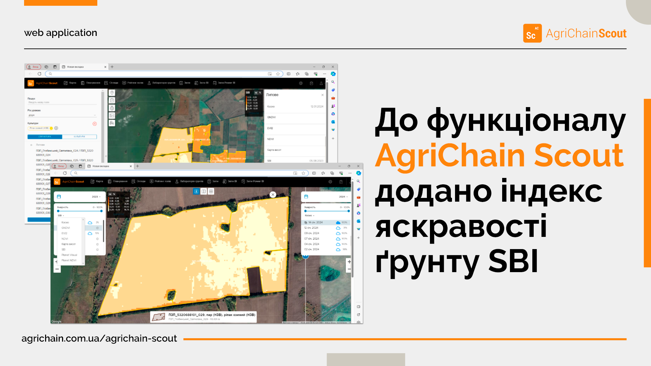Close comparison with round X button
Image resolution: width=651 pixels, height=366 pixels.
pyautogui.click(x=273, y=195)
